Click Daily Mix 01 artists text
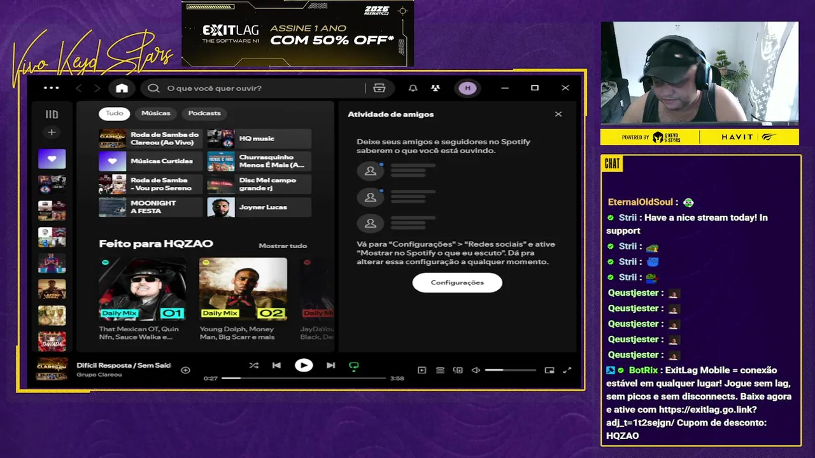 tap(139, 333)
